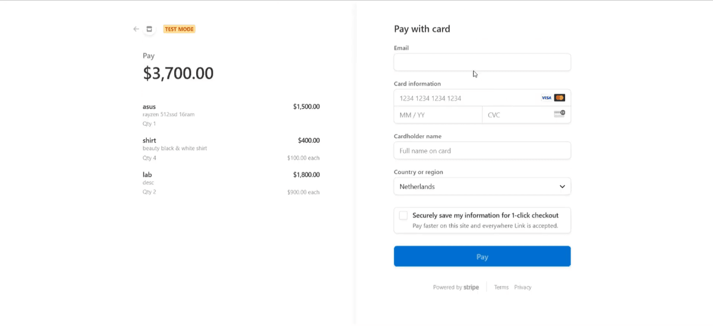Click the Netherlands dropdown chevron

pos(562,187)
